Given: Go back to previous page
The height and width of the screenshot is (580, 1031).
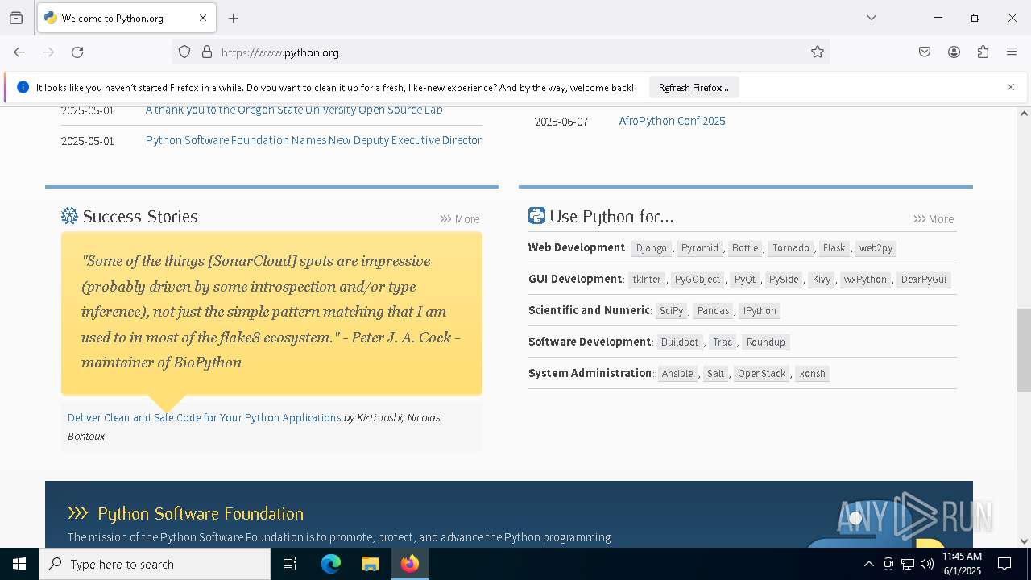Looking at the screenshot, I should point(19,52).
